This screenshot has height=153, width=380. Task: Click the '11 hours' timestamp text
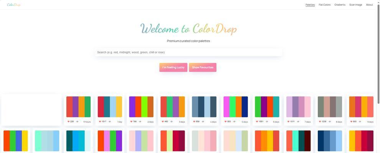click(87, 122)
